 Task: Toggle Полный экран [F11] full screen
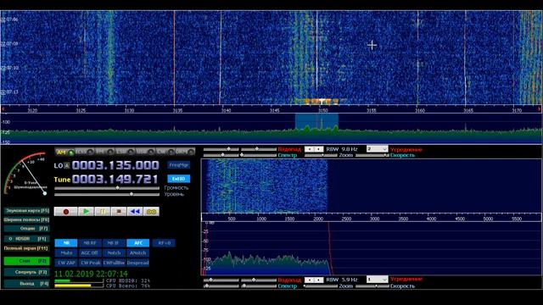pyautogui.click(x=26, y=248)
